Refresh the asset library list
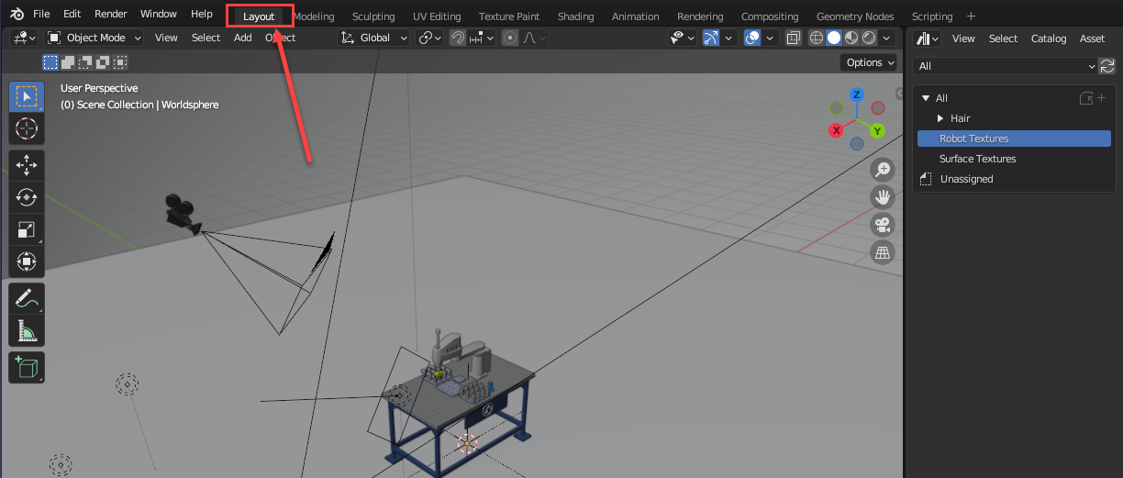This screenshot has height=478, width=1123. [x=1107, y=66]
